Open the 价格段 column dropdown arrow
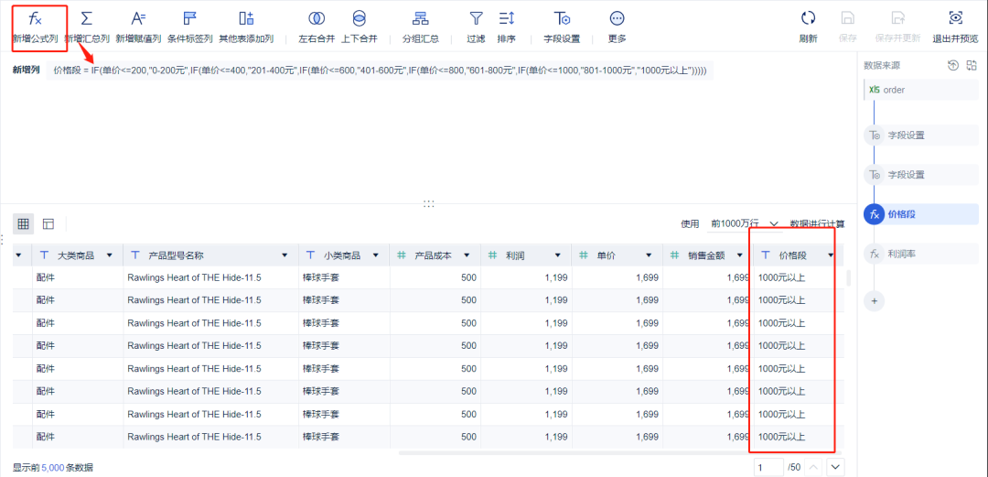 [831, 255]
